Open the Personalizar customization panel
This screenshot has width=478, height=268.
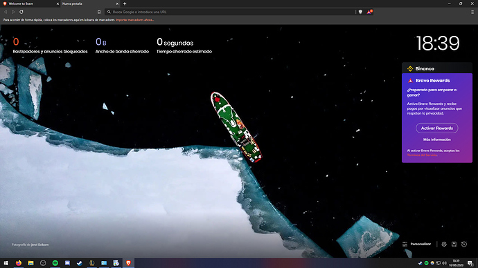417,244
